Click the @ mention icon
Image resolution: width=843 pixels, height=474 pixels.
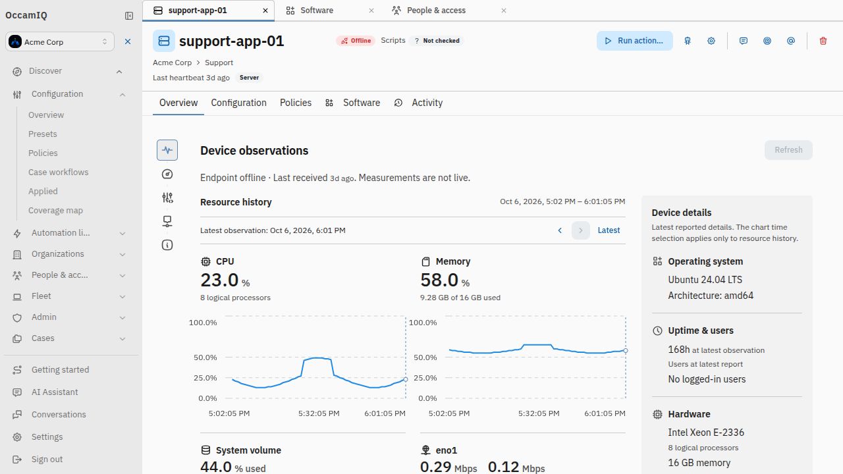click(791, 41)
